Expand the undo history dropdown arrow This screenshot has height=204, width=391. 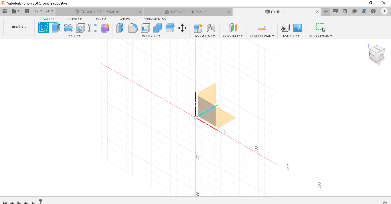[x=41, y=11]
